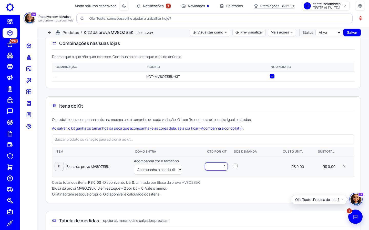This screenshot has height=230, width=369.
Task: Open settings gear in top bar
Action: pos(360,6)
